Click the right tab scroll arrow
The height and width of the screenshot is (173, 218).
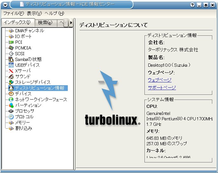(x=71, y=23)
